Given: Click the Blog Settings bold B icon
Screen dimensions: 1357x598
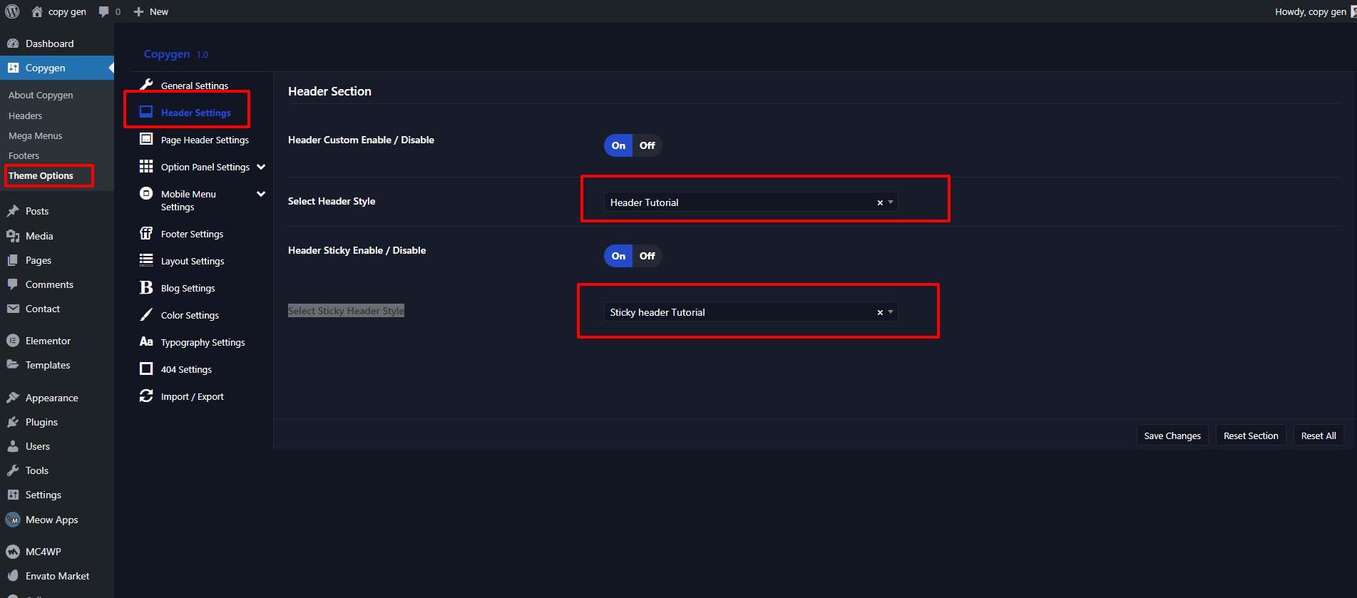Looking at the screenshot, I should [x=146, y=287].
